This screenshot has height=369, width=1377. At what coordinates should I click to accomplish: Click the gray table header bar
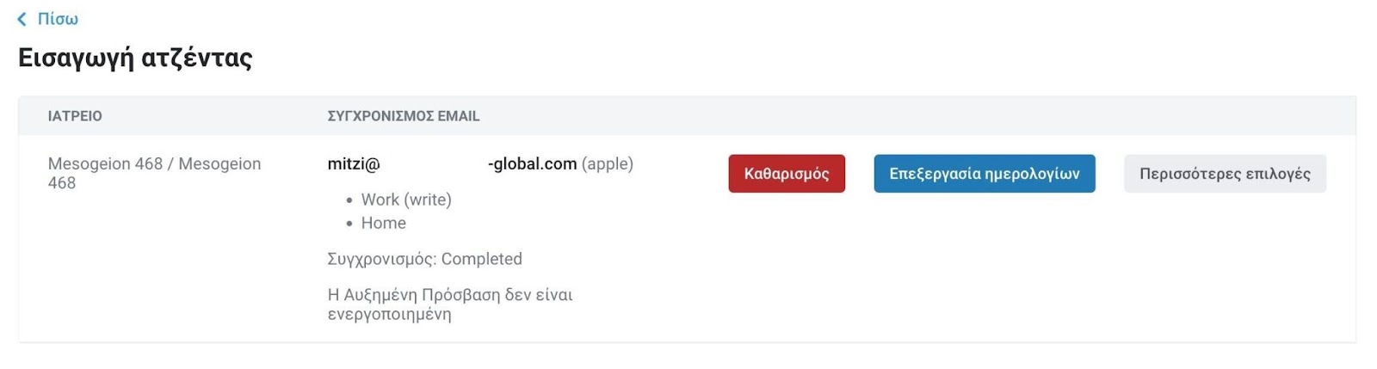(687, 116)
